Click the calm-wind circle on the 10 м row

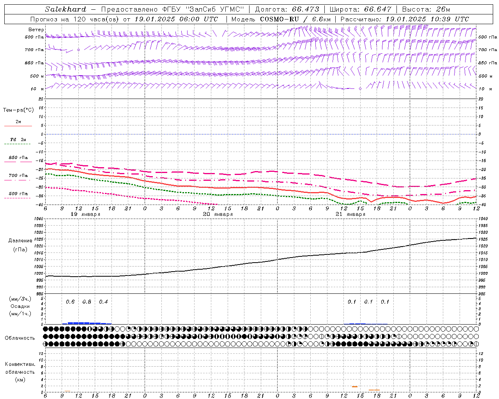(x=360, y=89)
